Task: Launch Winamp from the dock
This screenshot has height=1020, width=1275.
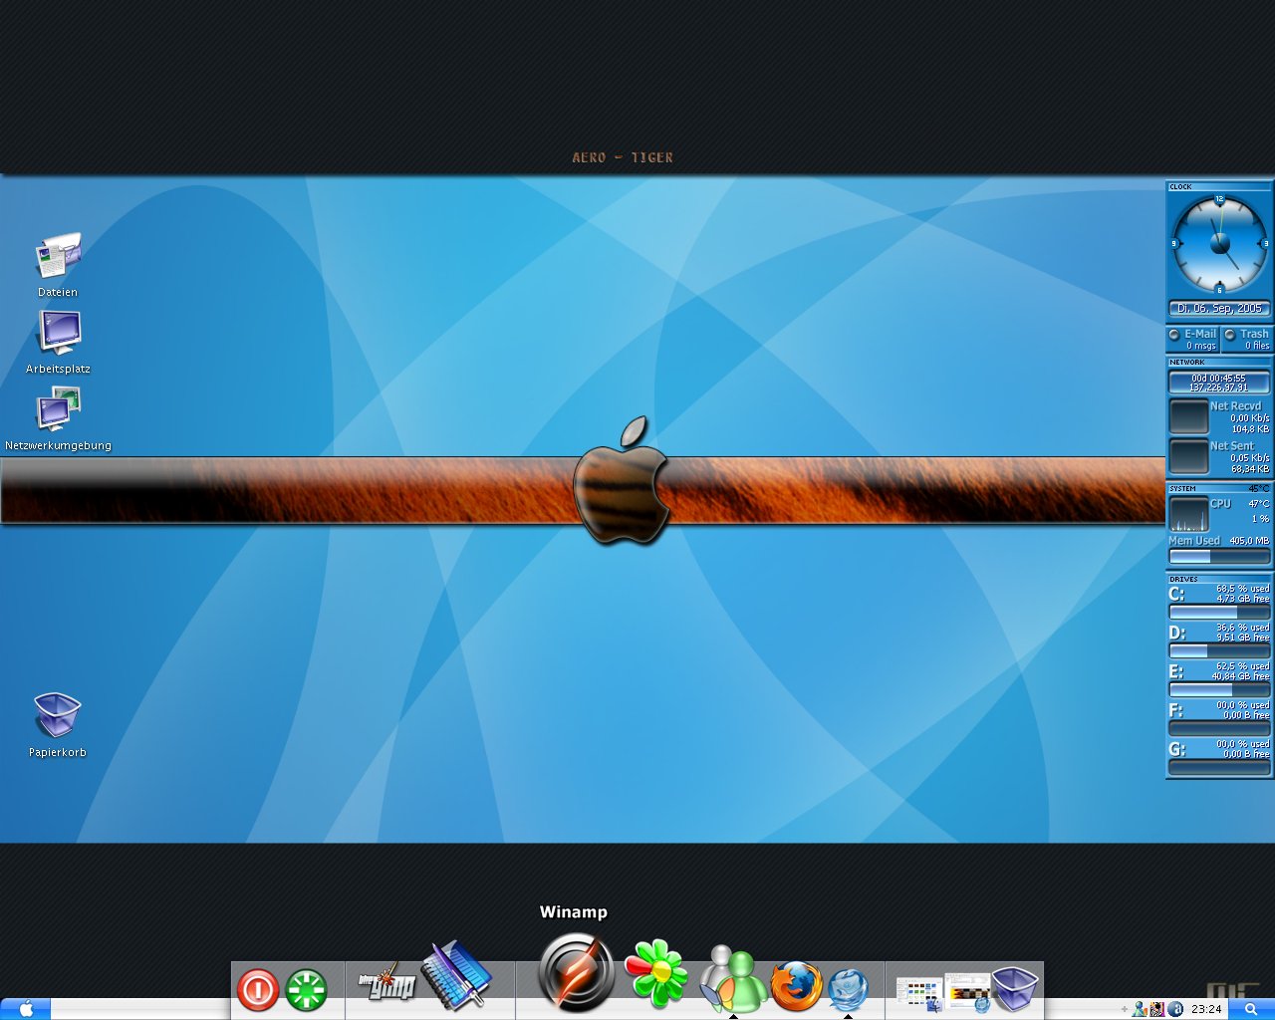Action: [575, 972]
